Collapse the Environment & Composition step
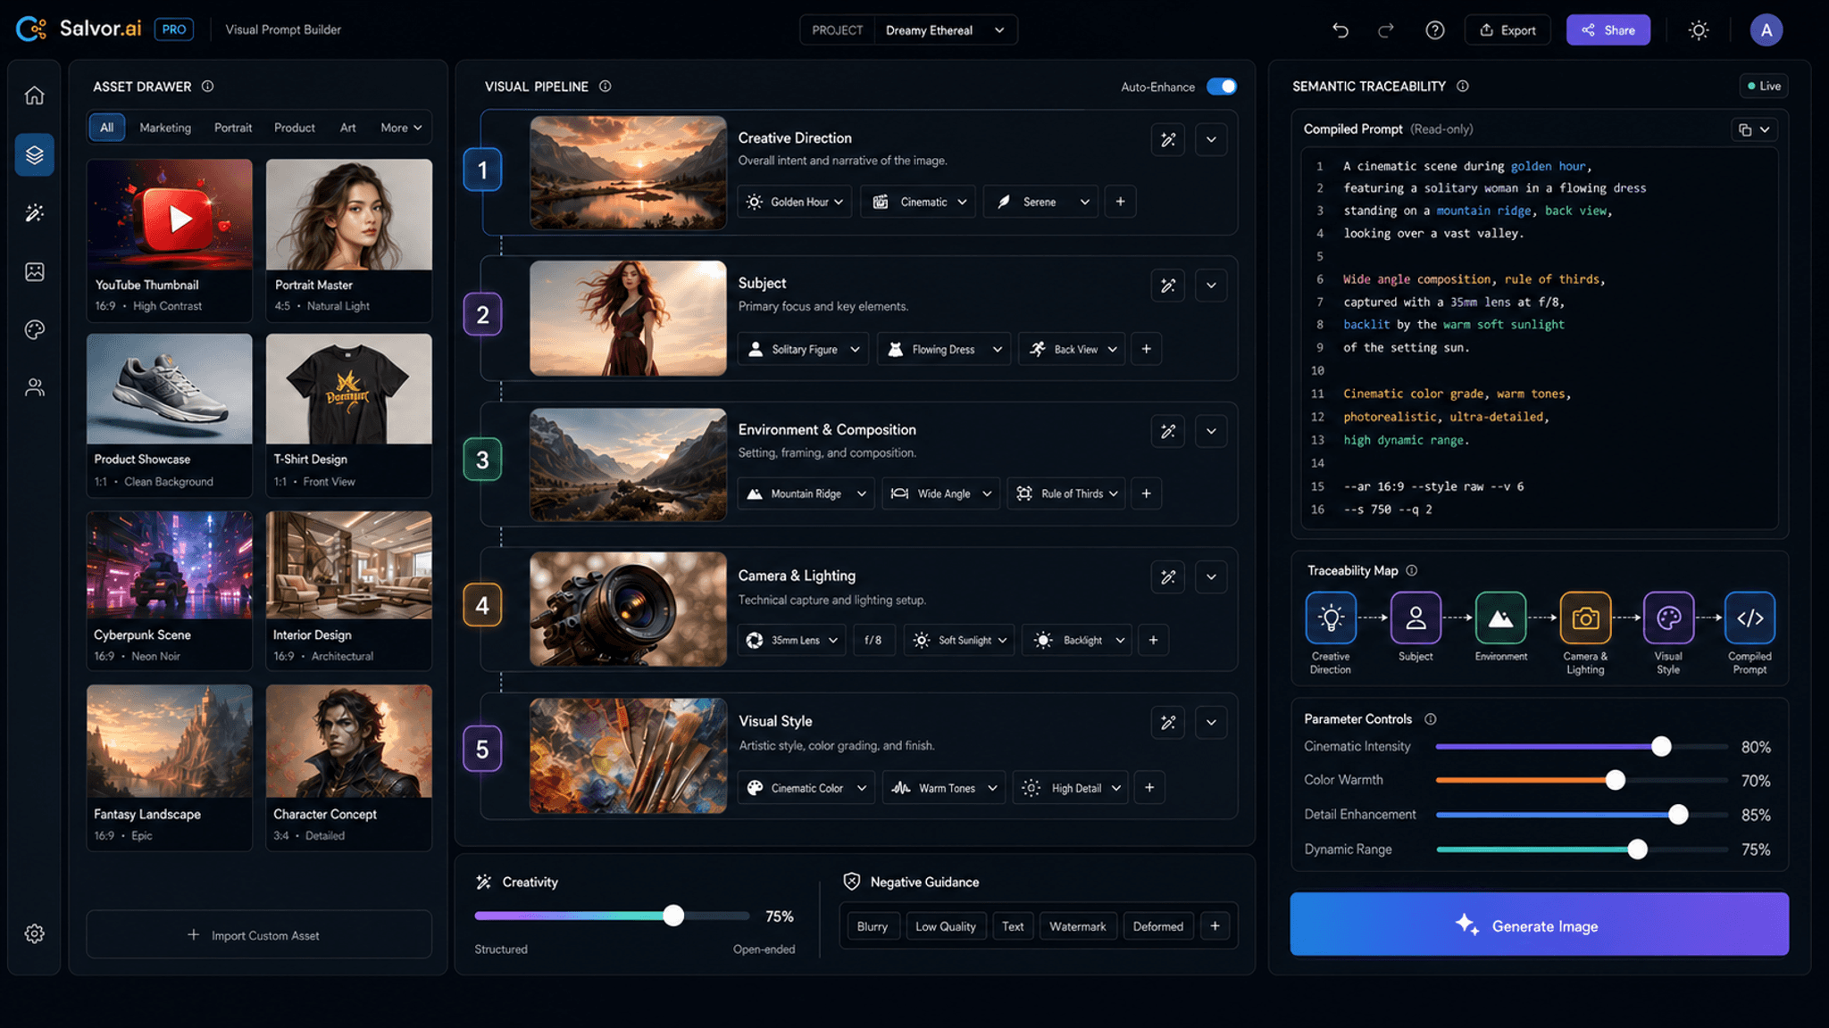This screenshot has height=1028, width=1829. point(1211,431)
